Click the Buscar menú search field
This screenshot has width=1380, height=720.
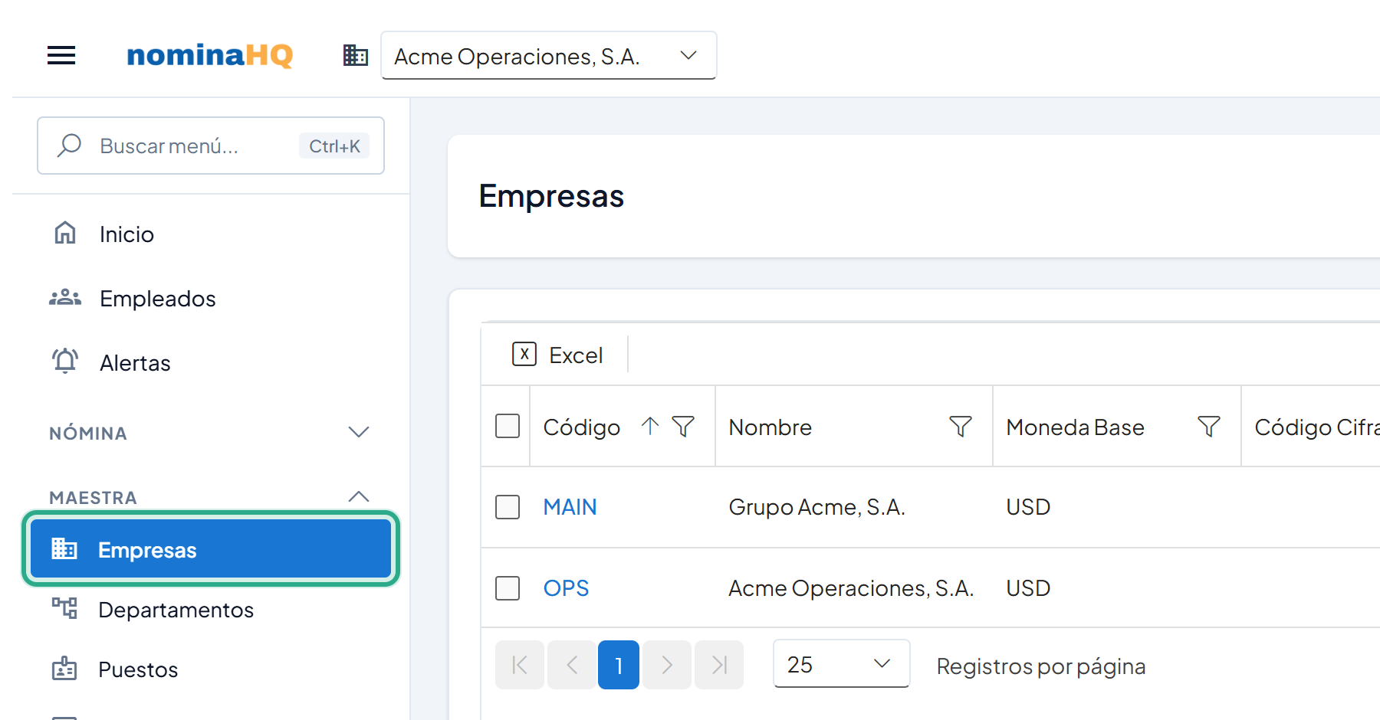211,146
